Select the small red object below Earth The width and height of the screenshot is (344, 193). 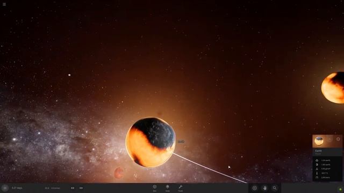pos(119,173)
